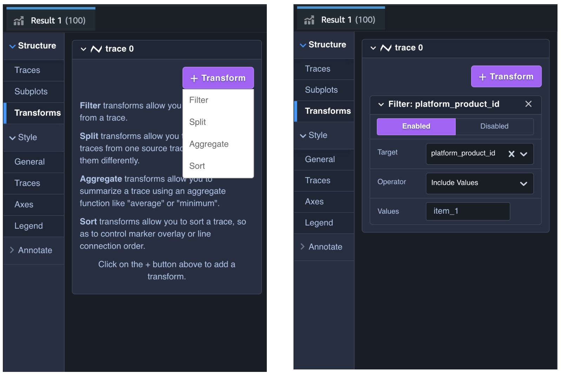Image resolution: width=561 pixels, height=374 pixels.
Task: Click the chart icon in right Result 1 tab
Action: pos(309,20)
